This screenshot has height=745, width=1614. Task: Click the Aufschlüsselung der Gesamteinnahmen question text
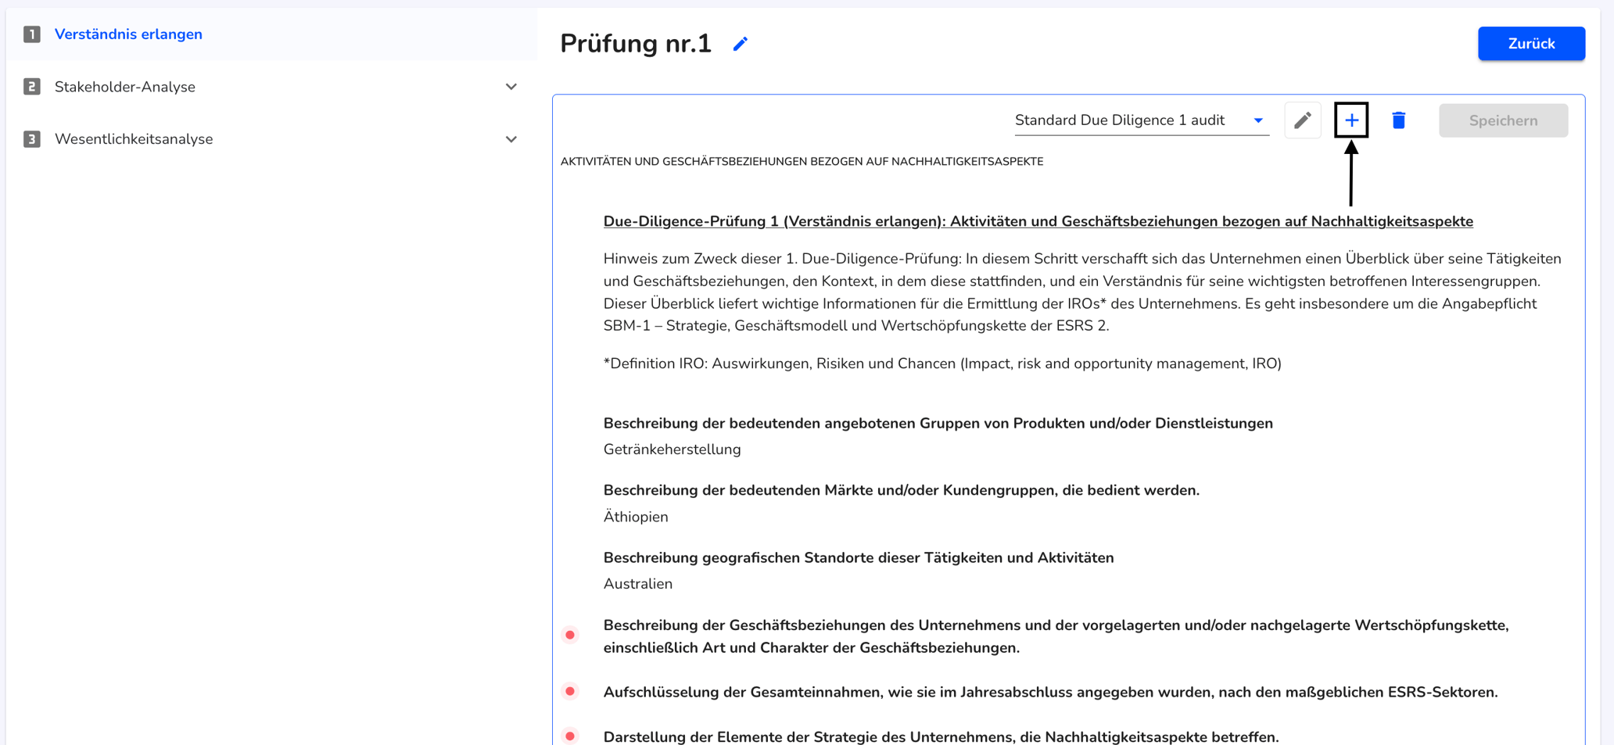coord(1050,692)
